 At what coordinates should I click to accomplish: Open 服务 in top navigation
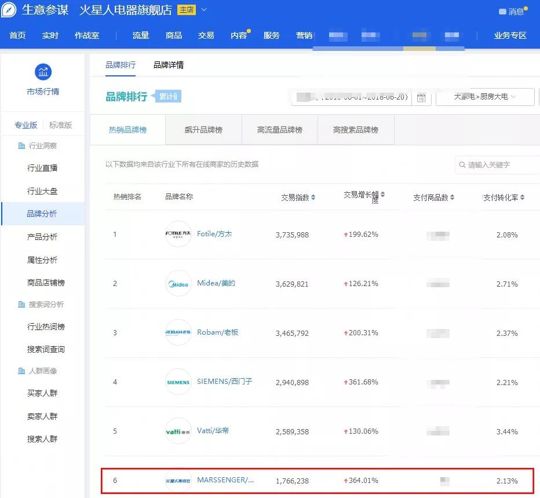pyautogui.click(x=271, y=35)
